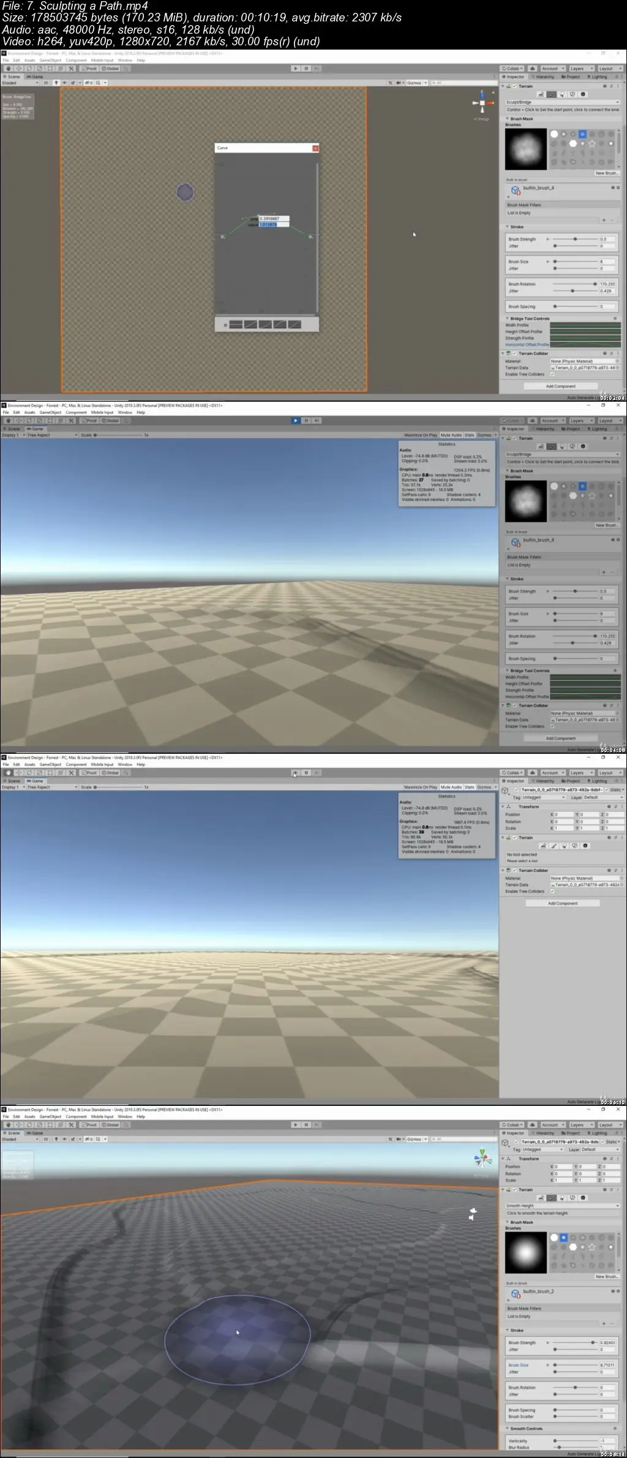The width and height of the screenshot is (627, 1458).
Task: Toggle Global handle rotation in Curve-window frame
Action: (111, 69)
